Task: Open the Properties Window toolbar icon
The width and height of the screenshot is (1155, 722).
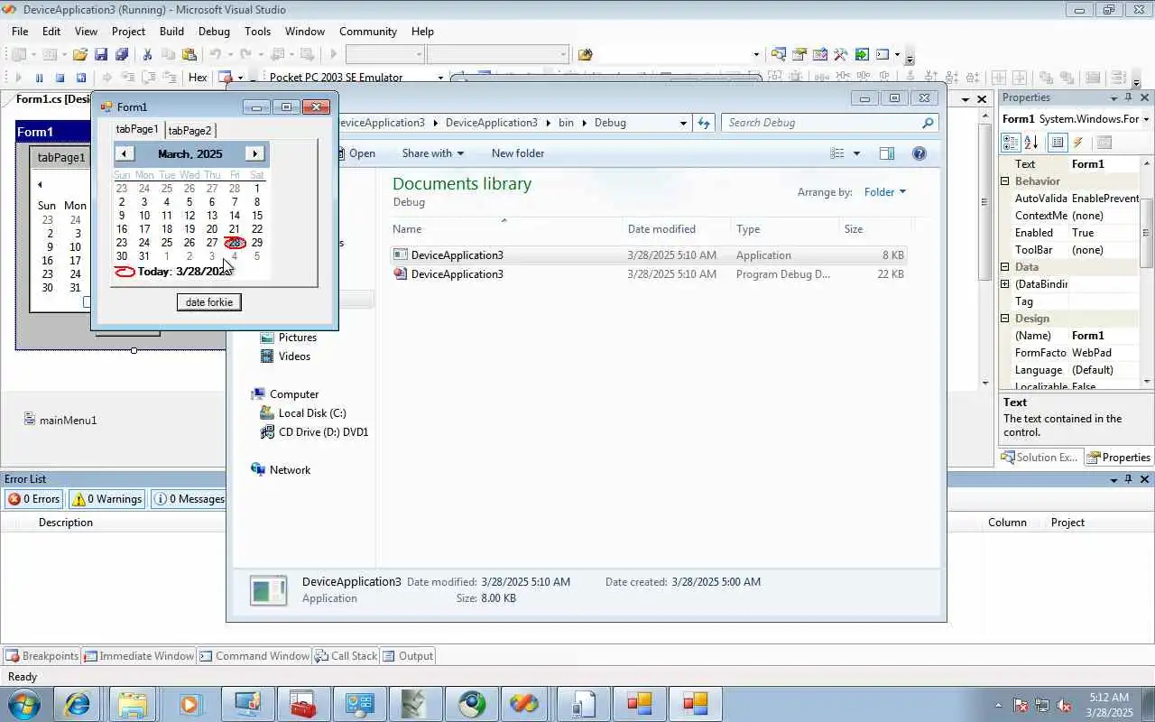Action: (799, 54)
